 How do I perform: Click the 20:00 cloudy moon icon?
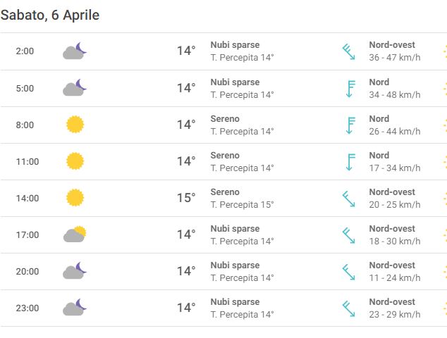click(x=75, y=271)
